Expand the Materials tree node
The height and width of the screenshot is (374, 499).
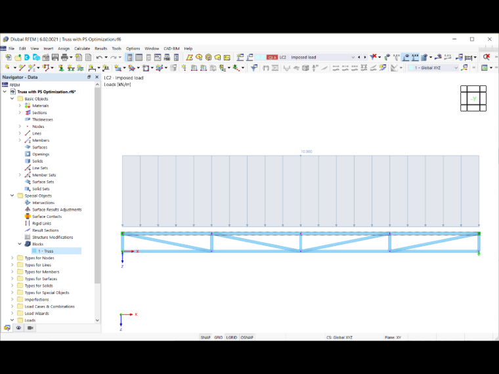pyautogui.click(x=20, y=106)
